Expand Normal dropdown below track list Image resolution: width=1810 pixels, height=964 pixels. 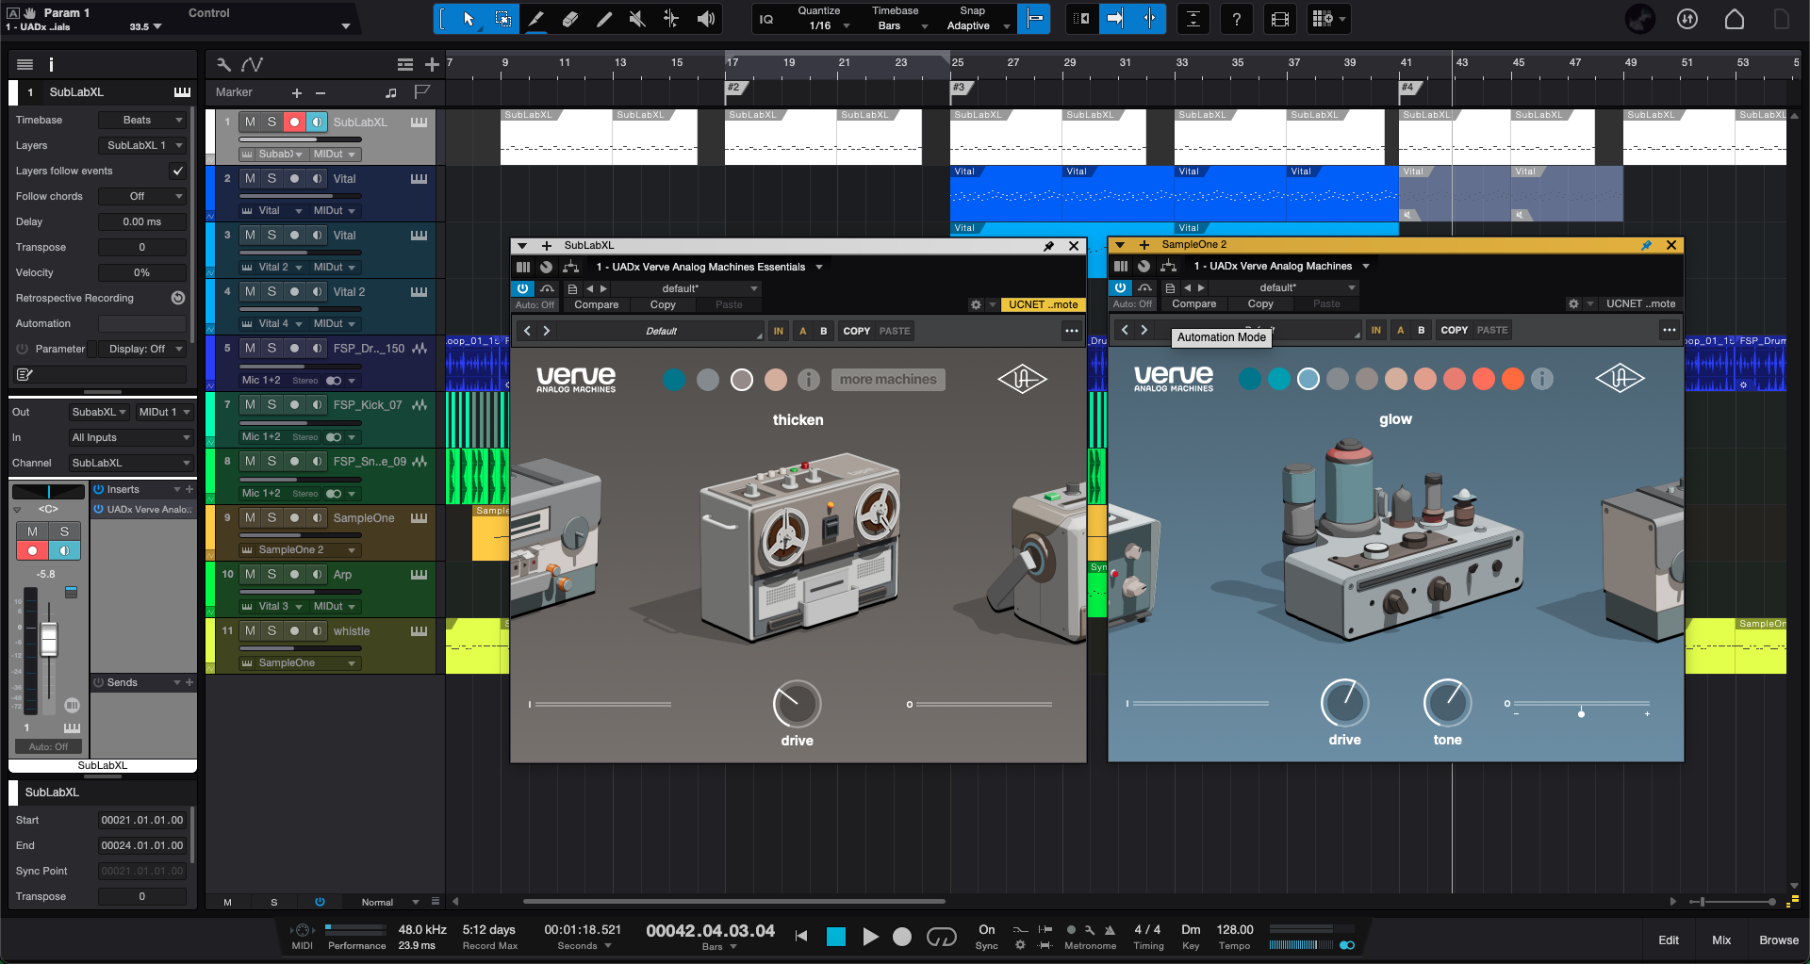click(389, 902)
